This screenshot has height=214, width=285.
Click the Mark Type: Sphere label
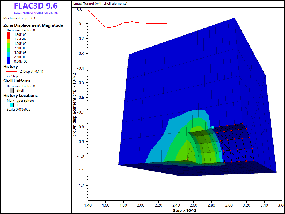coord(20,101)
